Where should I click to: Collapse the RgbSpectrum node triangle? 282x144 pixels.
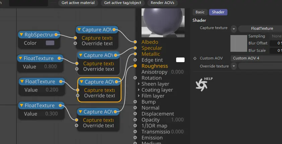coord(21,34)
